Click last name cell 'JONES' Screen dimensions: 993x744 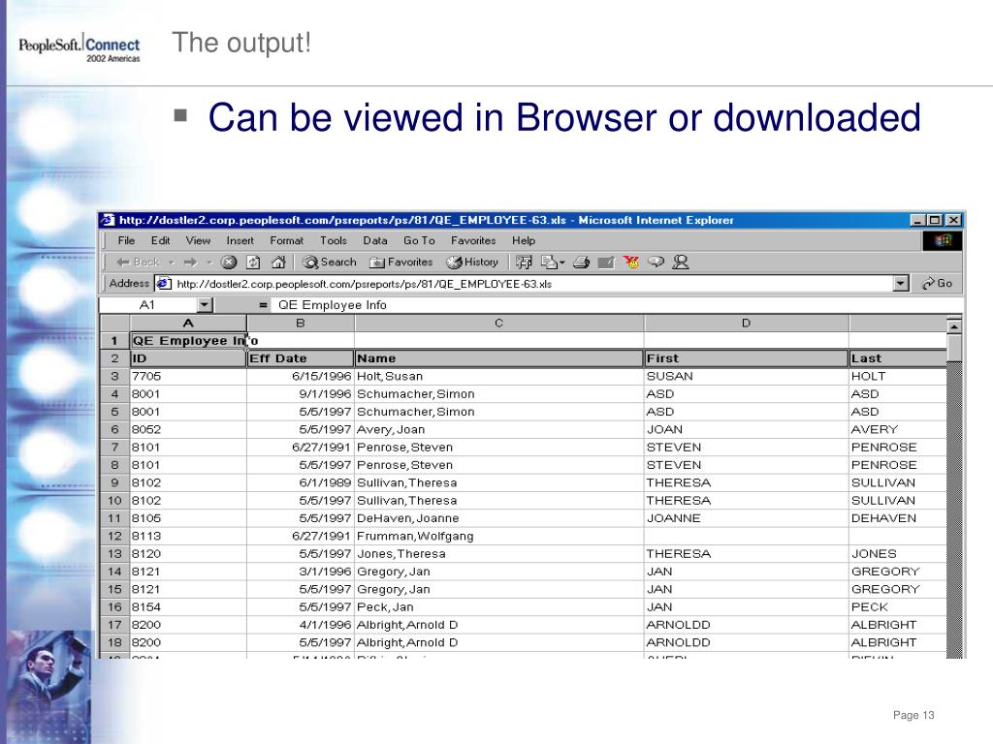[898, 553]
